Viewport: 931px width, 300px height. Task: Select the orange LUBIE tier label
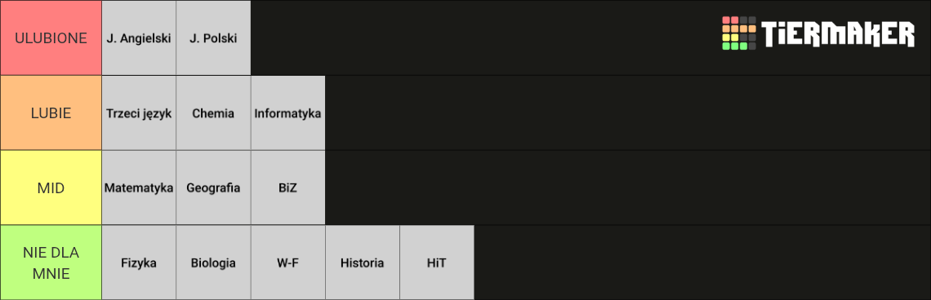click(51, 112)
